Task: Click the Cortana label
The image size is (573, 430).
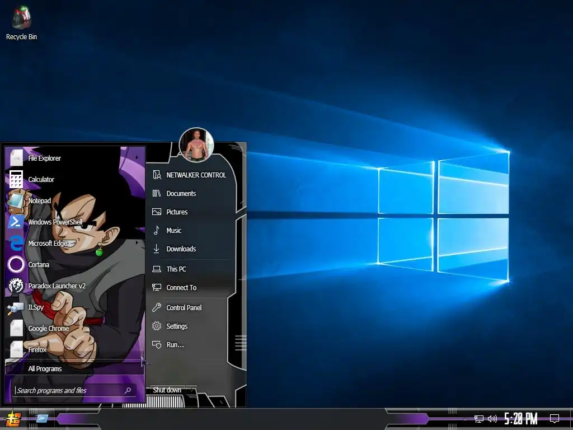Action: click(39, 264)
